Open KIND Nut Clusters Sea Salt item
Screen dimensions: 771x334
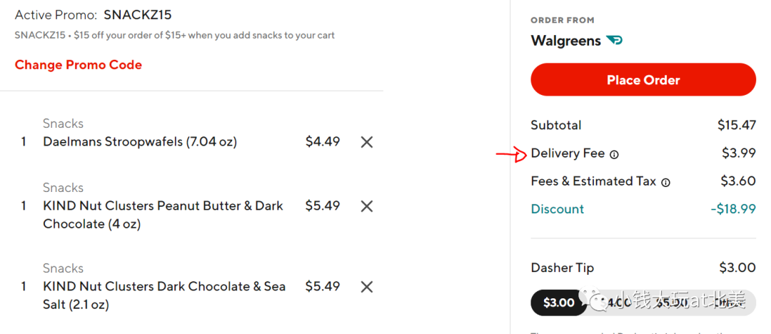coord(164,295)
